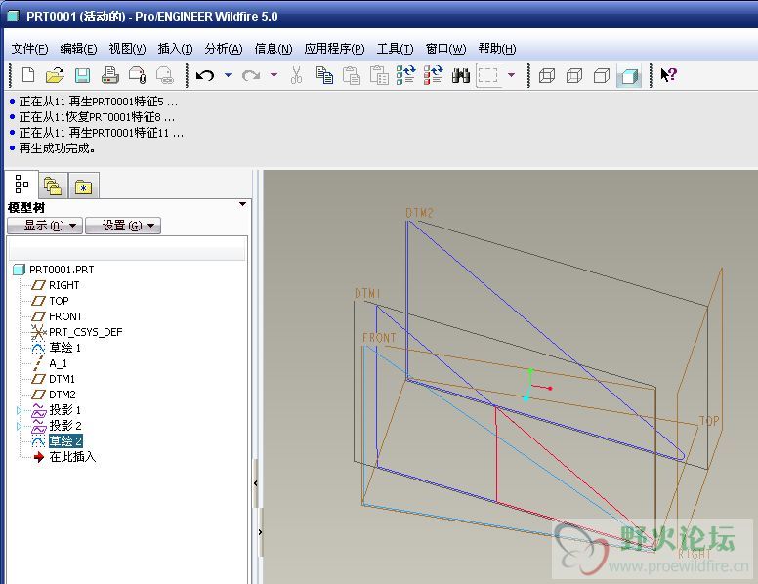Open a file with the folder icon
758x584 pixels.
(55, 75)
